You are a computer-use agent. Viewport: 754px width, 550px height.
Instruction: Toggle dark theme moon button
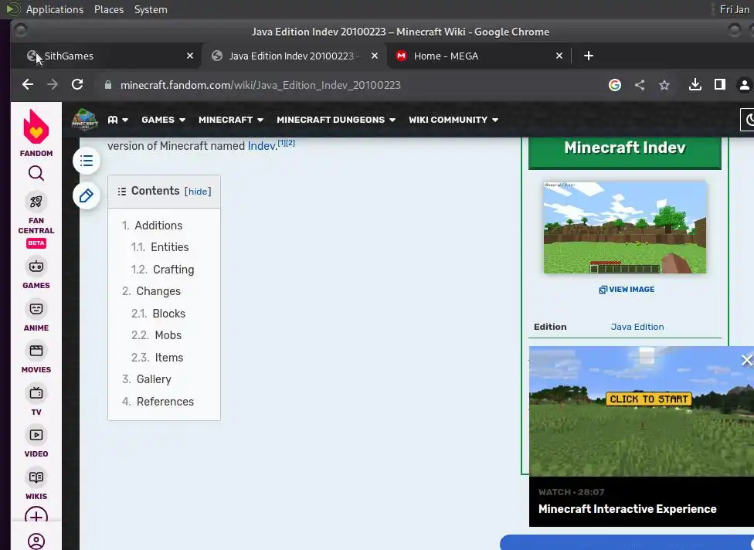tap(747, 120)
